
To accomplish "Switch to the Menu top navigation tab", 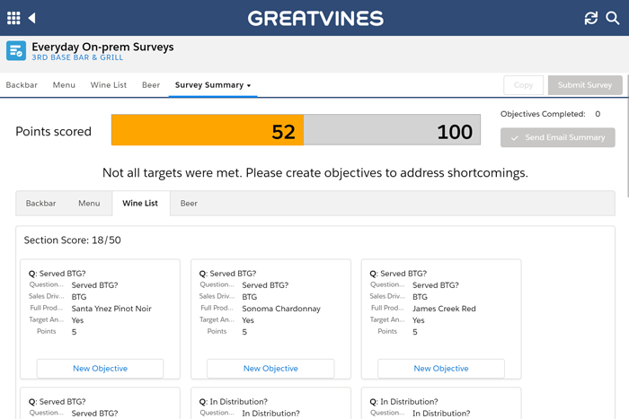I will click(64, 85).
